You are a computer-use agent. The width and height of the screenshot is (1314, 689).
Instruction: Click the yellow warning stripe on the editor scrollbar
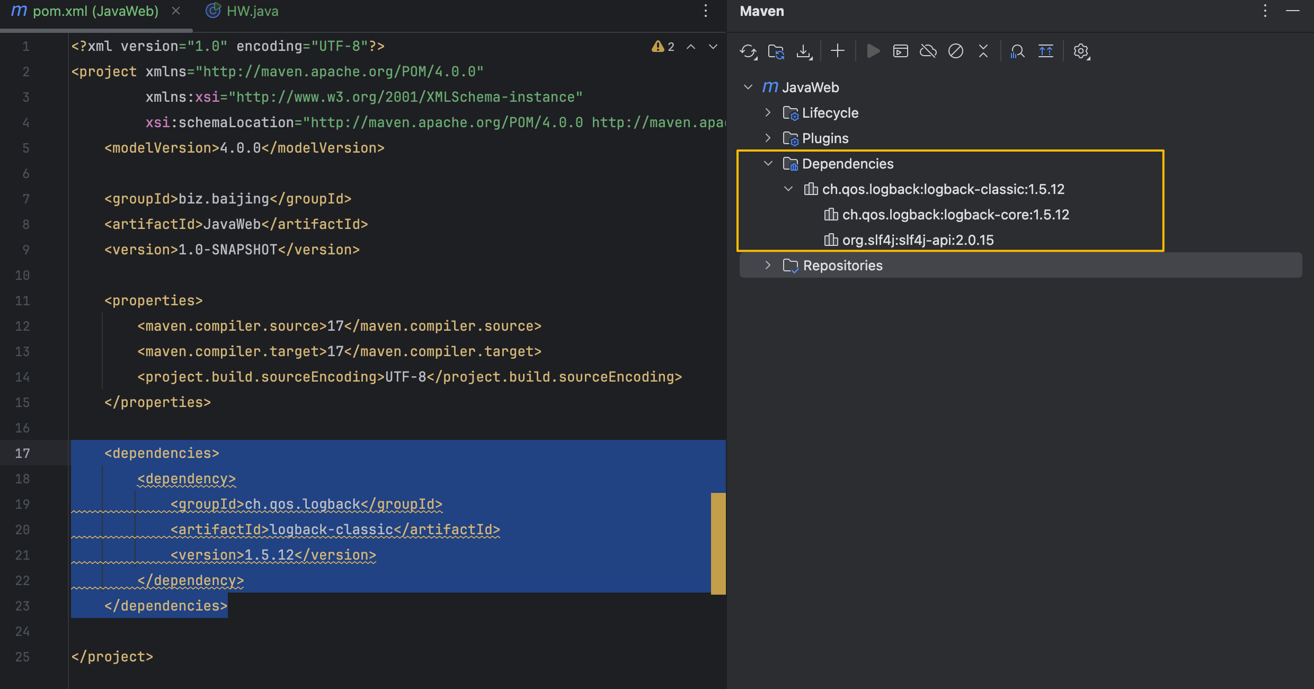(x=718, y=543)
